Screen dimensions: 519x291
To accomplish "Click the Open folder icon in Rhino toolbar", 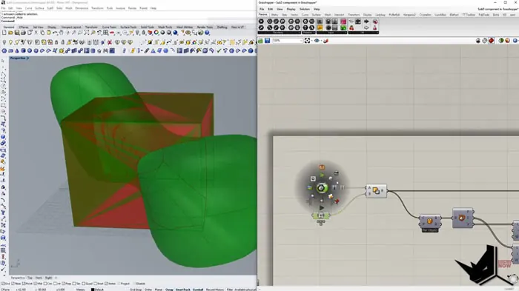I will point(10,33).
